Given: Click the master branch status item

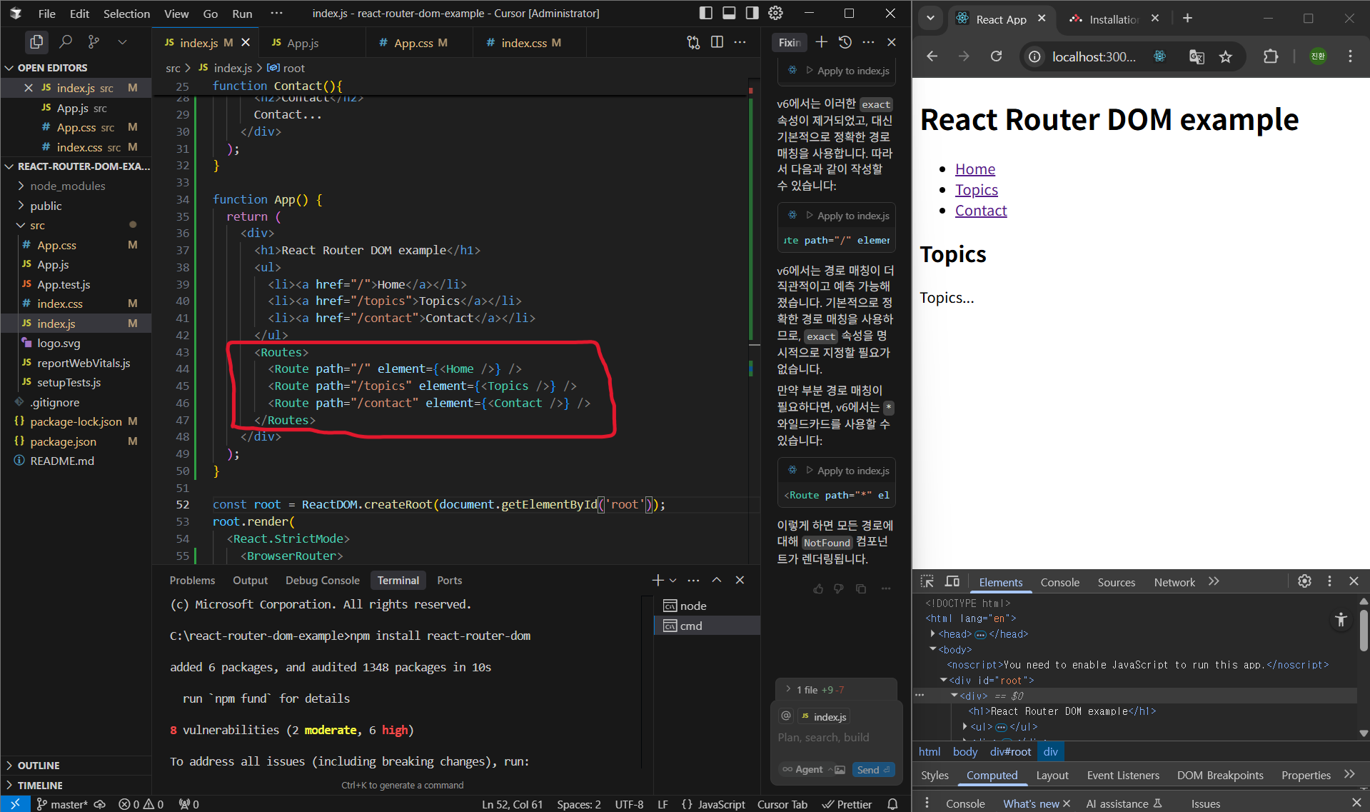Looking at the screenshot, I should coord(62,804).
